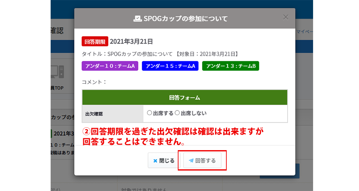The height and width of the screenshot is (191, 359).
Task: Click the タイトル line of the dialog
Action: point(160,54)
